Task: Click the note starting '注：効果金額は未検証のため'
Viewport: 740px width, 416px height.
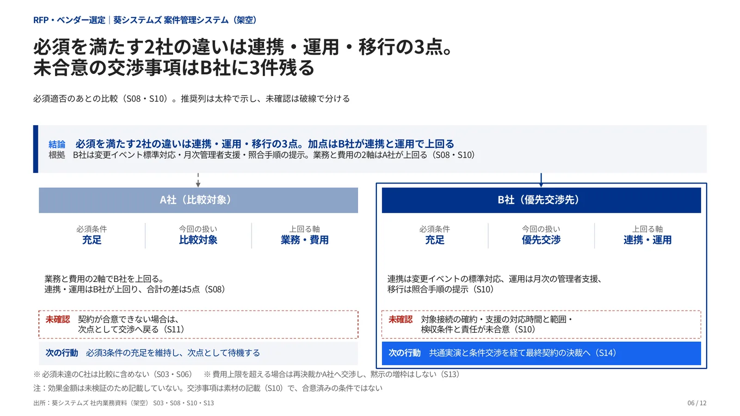Action: (208, 388)
